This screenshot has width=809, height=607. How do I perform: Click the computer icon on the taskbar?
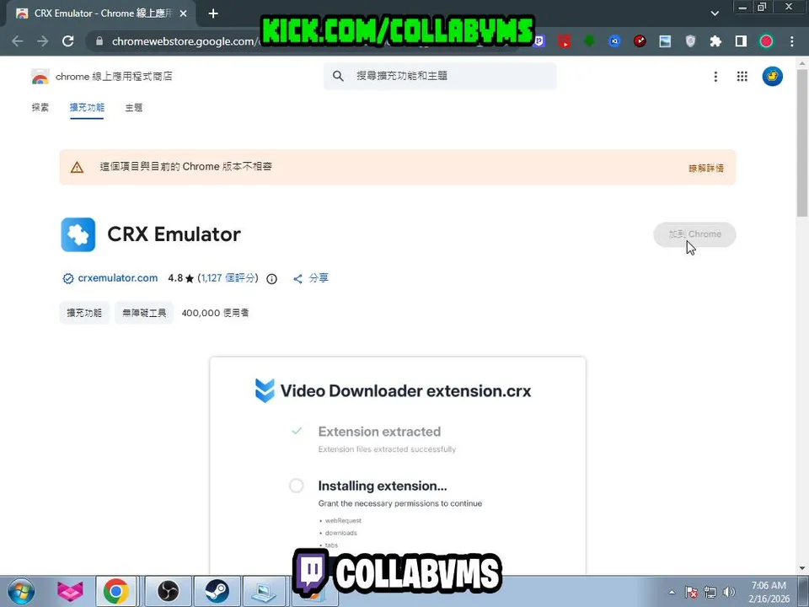tap(264, 592)
